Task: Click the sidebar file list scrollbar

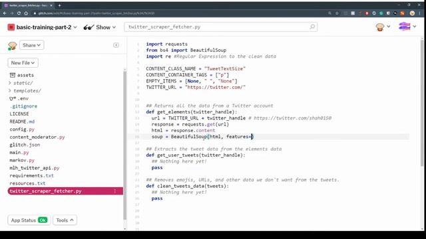Action: (x=124, y=146)
